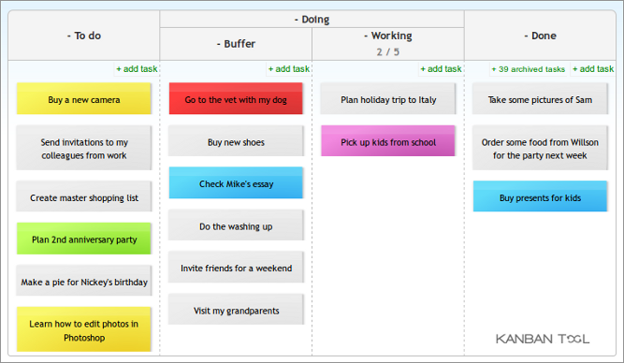Open the Visit my grandparents card

pos(236,310)
